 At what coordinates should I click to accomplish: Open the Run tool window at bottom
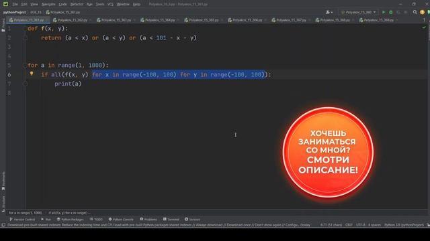[x=46, y=220]
